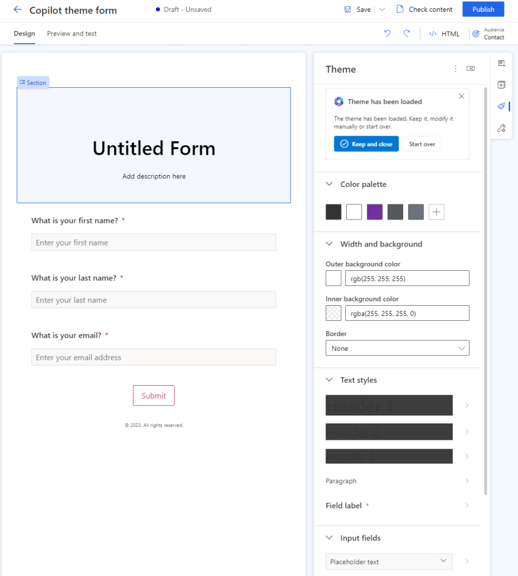
Task: Open the Border dropdown set to None
Action: pyautogui.click(x=398, y=347)
